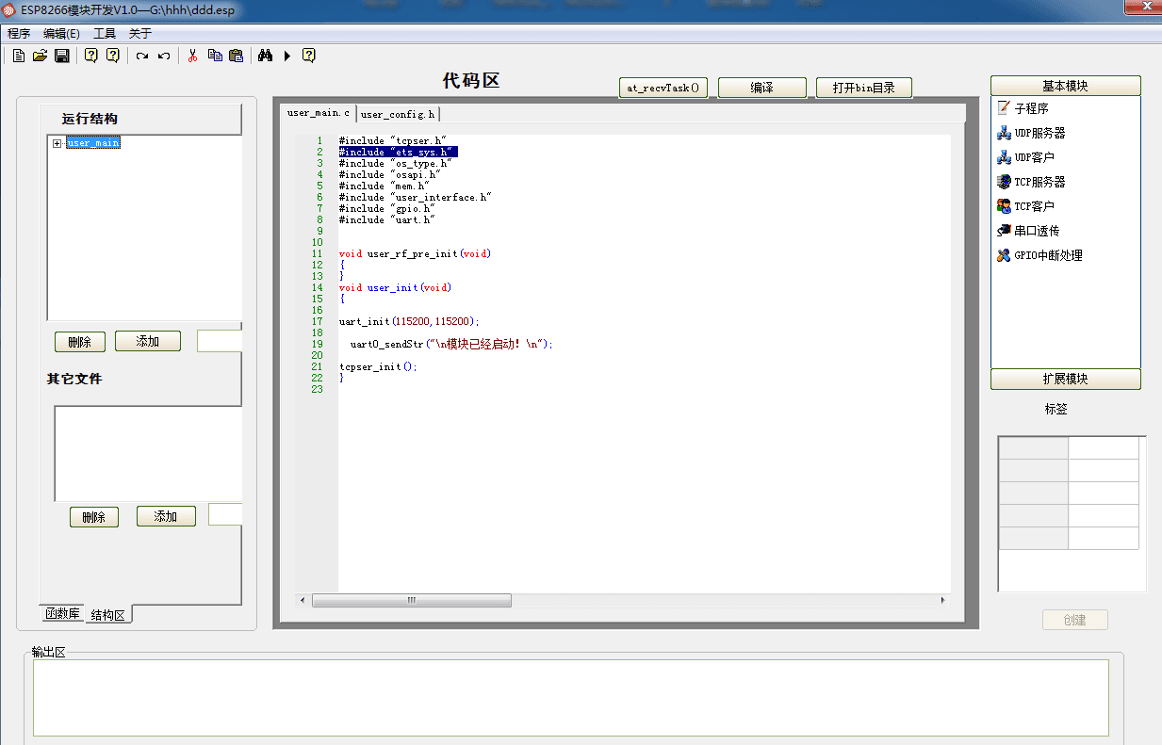Focus the input field beside 运行结构 添加
The height and width of the screenshot is (745, 1162).
coord(220,341)
